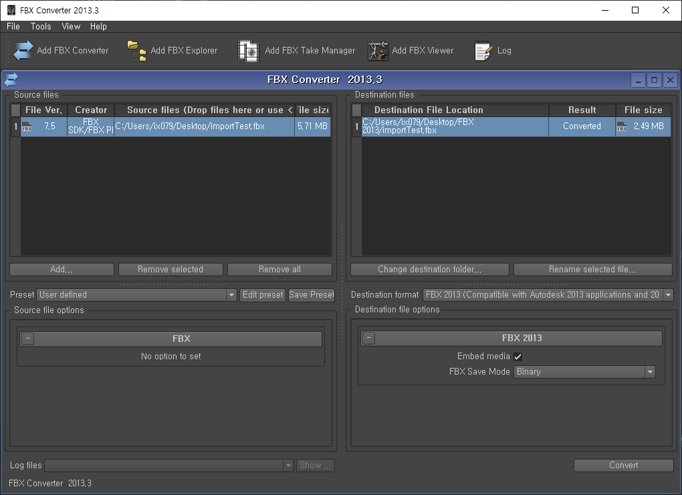
Task: Click the FBX file icon in source row
Action: click(27, 126)
